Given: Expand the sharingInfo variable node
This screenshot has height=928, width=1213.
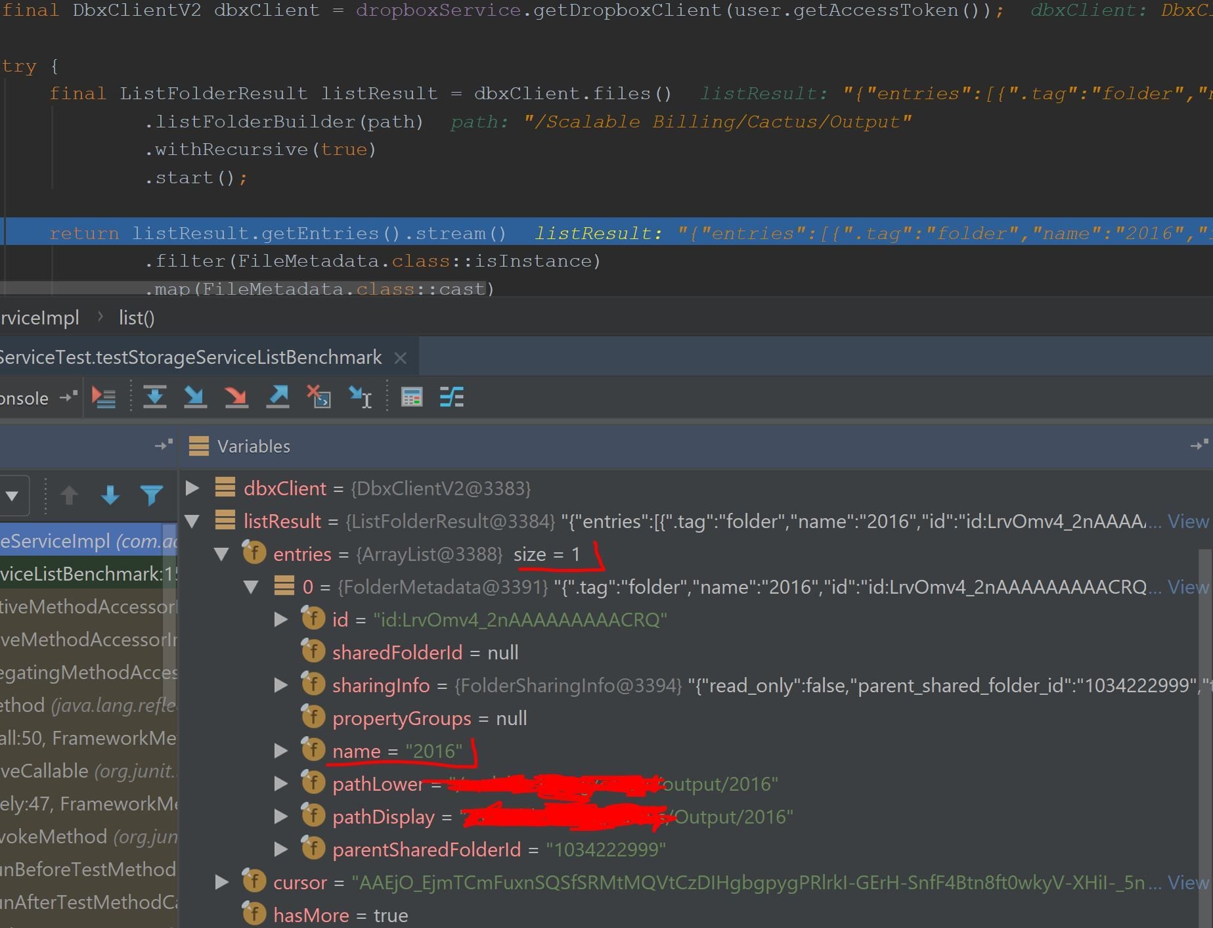Looking at the screenshot, I should point(282,685).
